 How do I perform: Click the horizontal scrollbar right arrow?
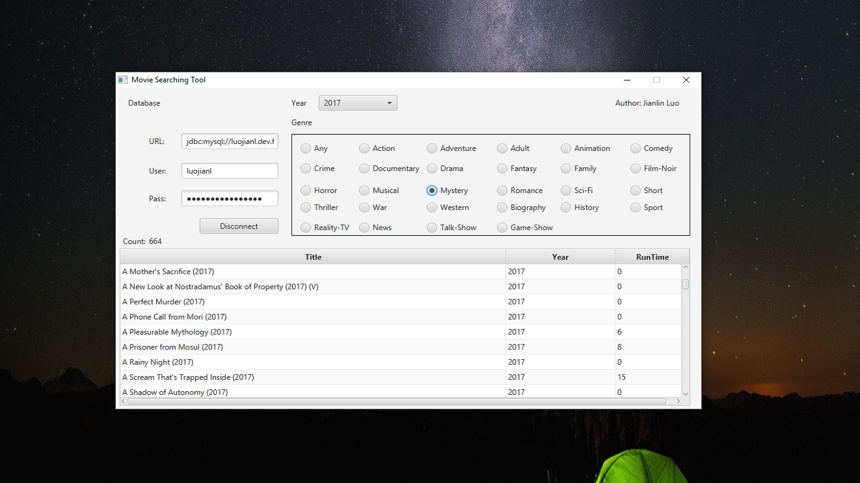[x=678, y=401]
